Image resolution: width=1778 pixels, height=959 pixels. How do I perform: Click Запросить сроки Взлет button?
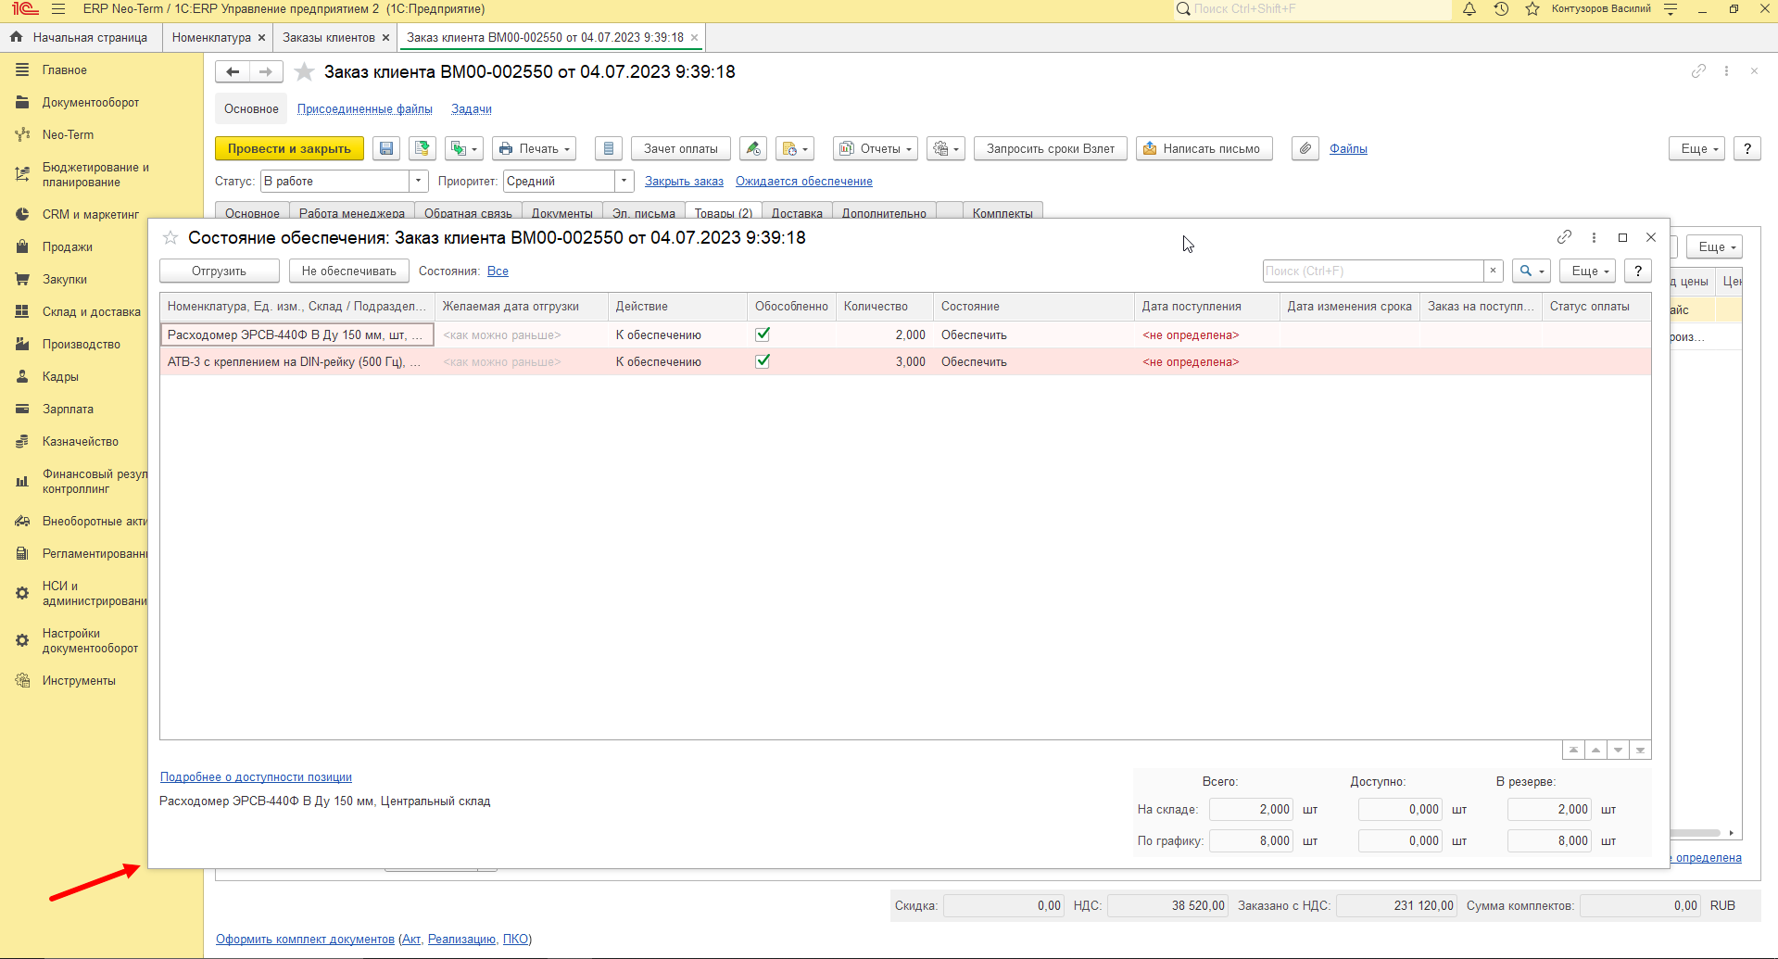pos(1051,148)
